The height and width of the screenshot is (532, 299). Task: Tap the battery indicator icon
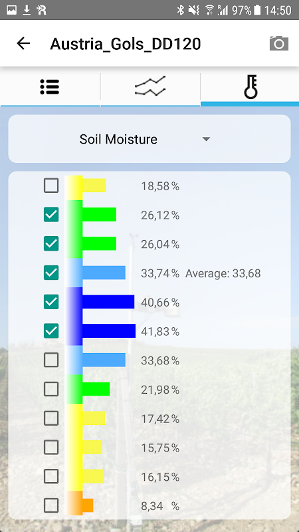coord(257,10)
